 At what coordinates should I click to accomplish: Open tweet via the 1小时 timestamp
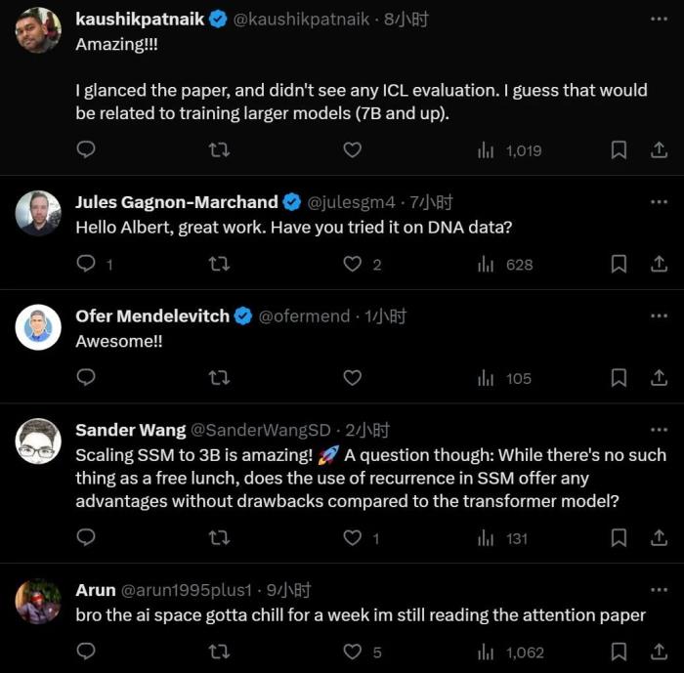[385, 316]
